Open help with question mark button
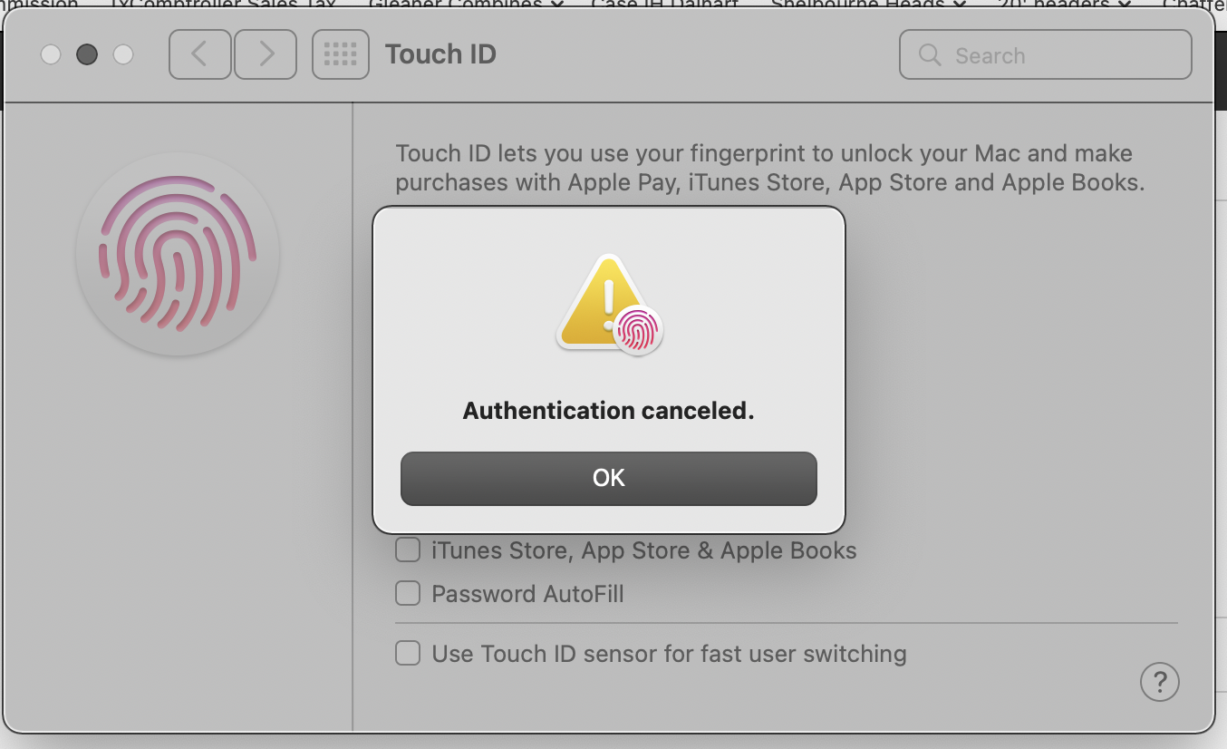This screenshot has height=749, width=1227. click(1159, 682)
